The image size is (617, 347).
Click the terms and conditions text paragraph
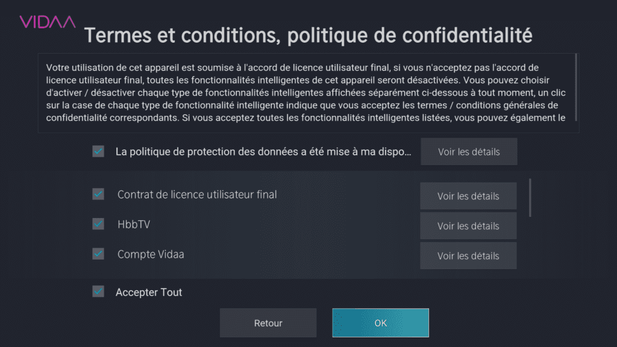click(x=306, y=93)
